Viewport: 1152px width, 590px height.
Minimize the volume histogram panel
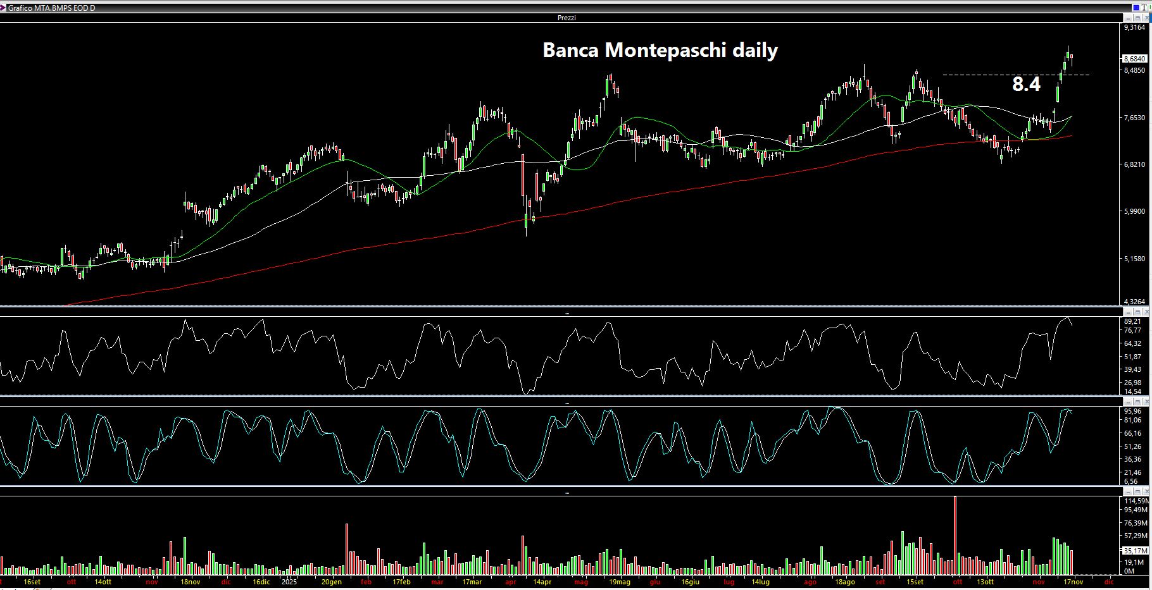(1127, 491)
